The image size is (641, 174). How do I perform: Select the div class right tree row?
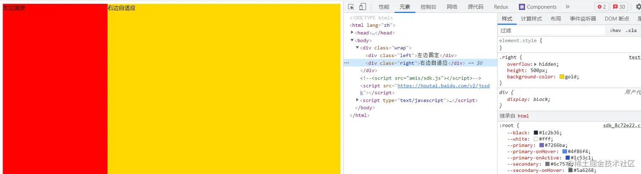420,63
